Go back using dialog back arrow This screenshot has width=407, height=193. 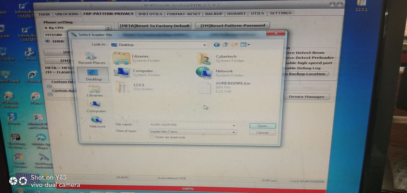click(217, 45)
